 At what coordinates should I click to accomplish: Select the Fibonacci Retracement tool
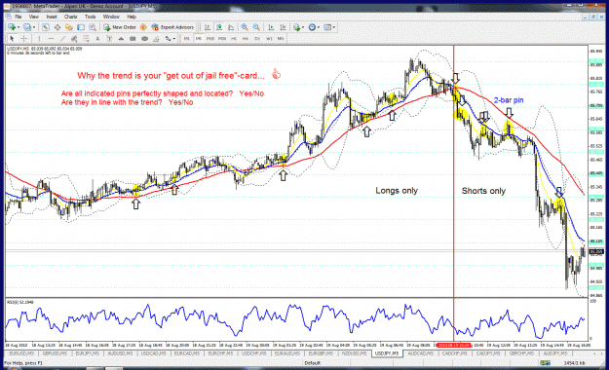click(x=86, y=38)
